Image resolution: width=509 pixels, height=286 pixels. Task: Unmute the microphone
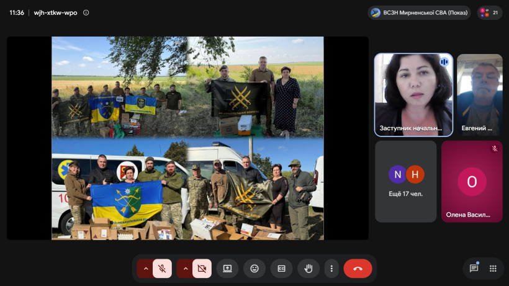click(162, 269)
